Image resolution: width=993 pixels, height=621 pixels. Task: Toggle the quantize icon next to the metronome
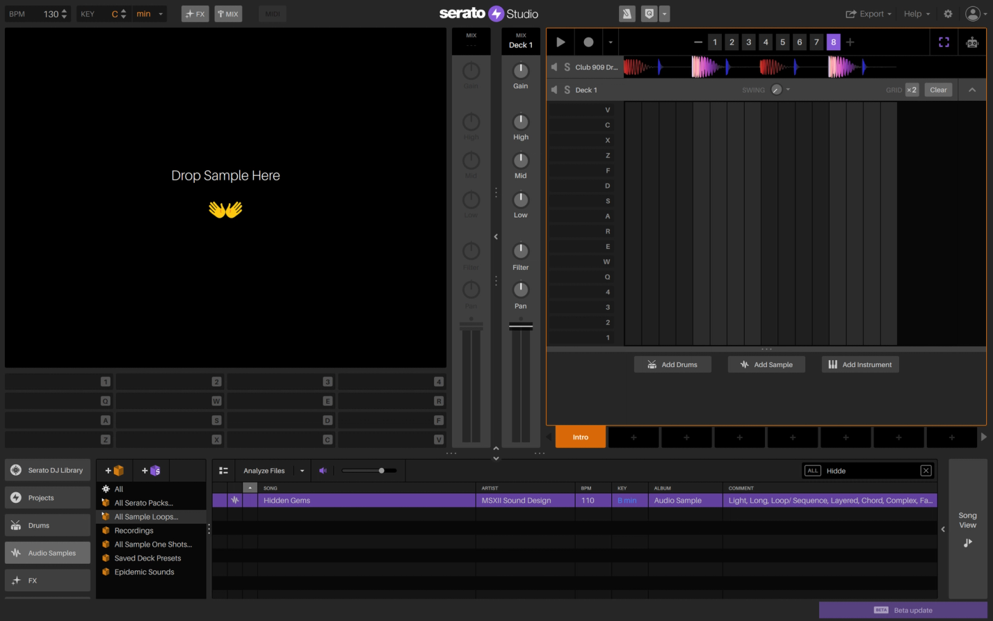[649, 13]
